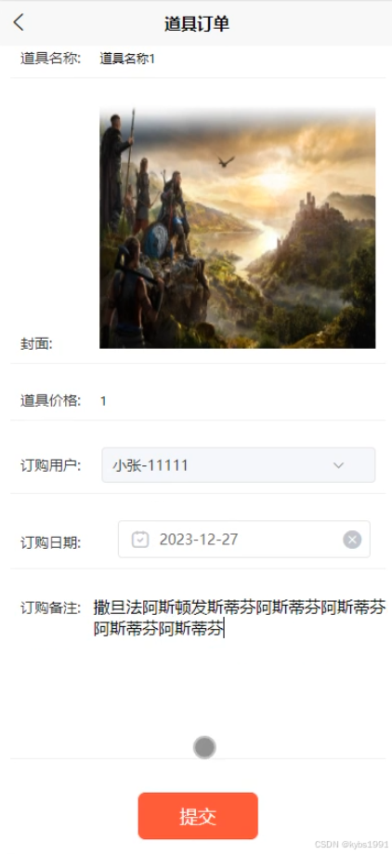The width and height of the screenshot is (392, 855).
Task: Expand the 订购用户 dropdown chevron
Action: (x=338, y=465)
